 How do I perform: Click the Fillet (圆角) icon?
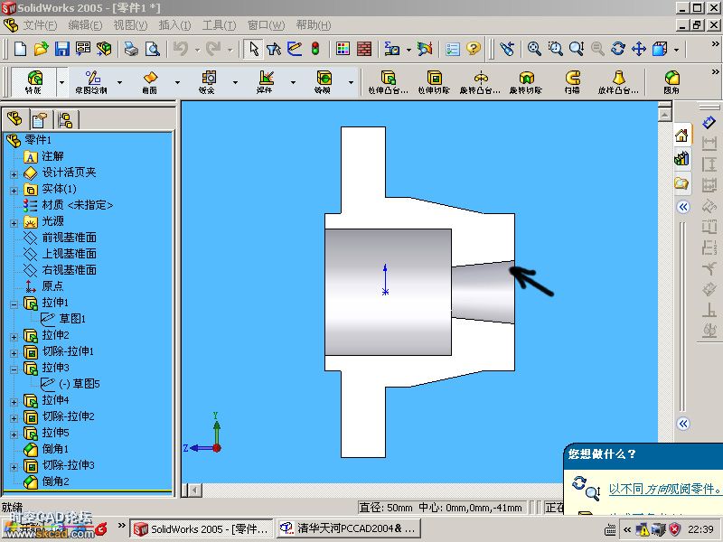coord(671,82)
